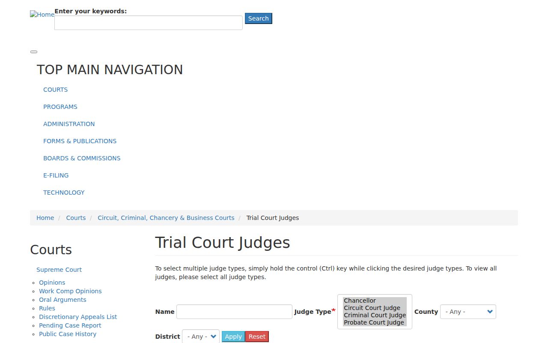Click the Trial Court Judges breadcrumb text
The width and height of the screenshot is (548, 343).
click(273, 218)
